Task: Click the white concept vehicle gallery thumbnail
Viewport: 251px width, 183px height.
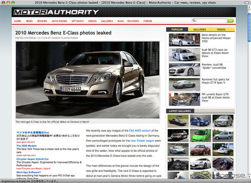Action: coord(223,150)
